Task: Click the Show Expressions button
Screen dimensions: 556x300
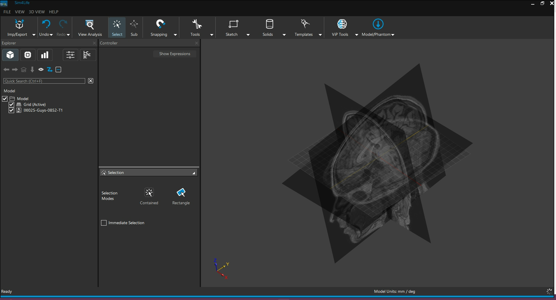Action: [175, 54]
